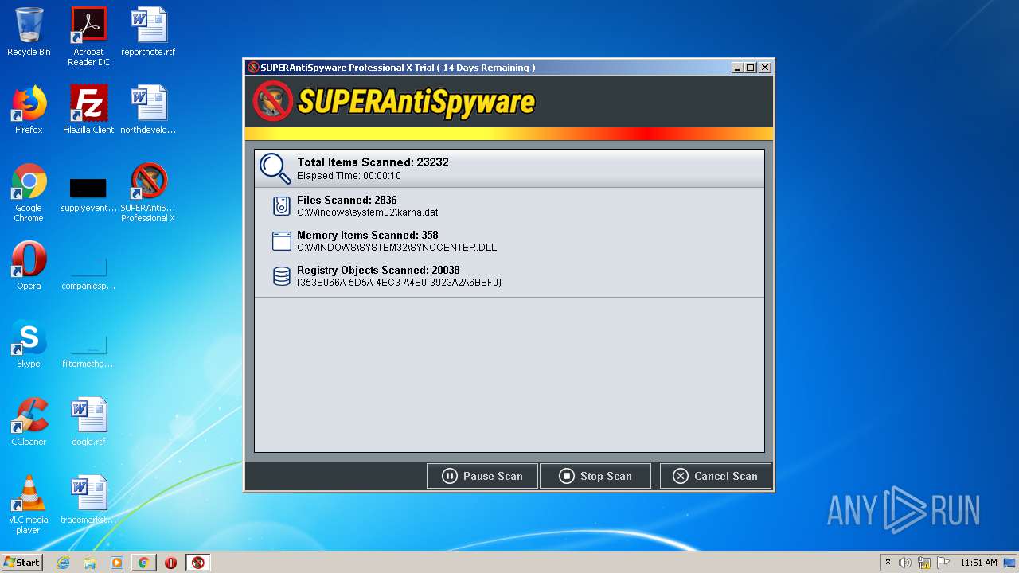Select the Recycle Bin desktop icon

tap(29, 32)
